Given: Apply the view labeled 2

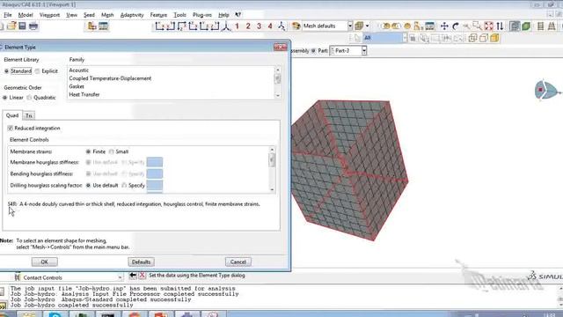Looking at the screenshot, I should [x=248, y=26].
